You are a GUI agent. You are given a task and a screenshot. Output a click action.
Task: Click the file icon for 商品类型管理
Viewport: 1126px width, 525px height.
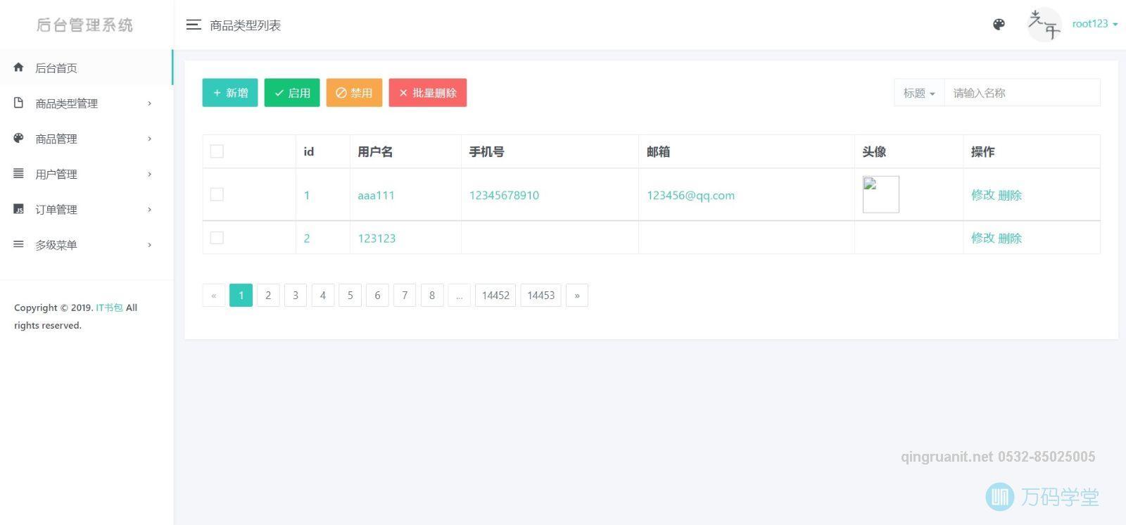click(19, 103)
